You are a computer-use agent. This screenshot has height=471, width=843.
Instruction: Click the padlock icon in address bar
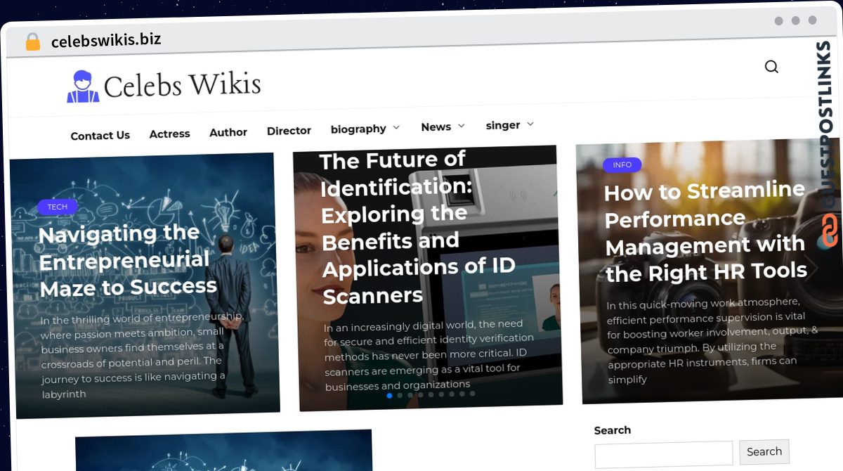[33, 41]
